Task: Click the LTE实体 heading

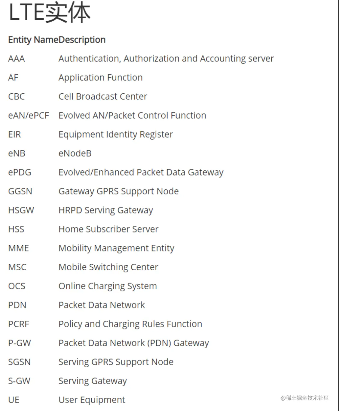Action: (50, 12)
